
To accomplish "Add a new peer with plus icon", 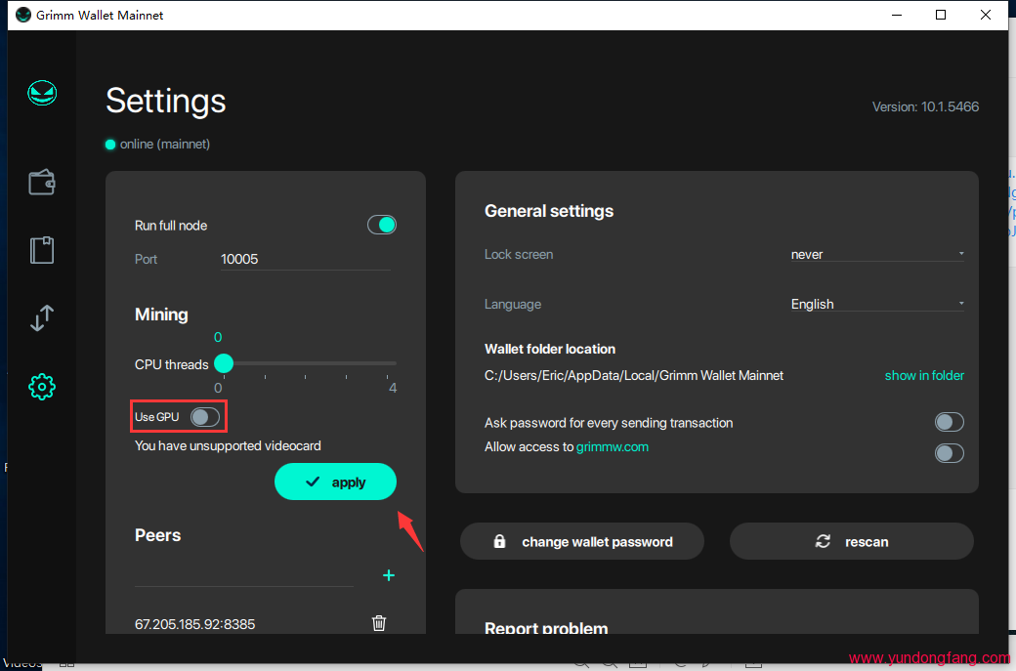I will pos(388,575).
